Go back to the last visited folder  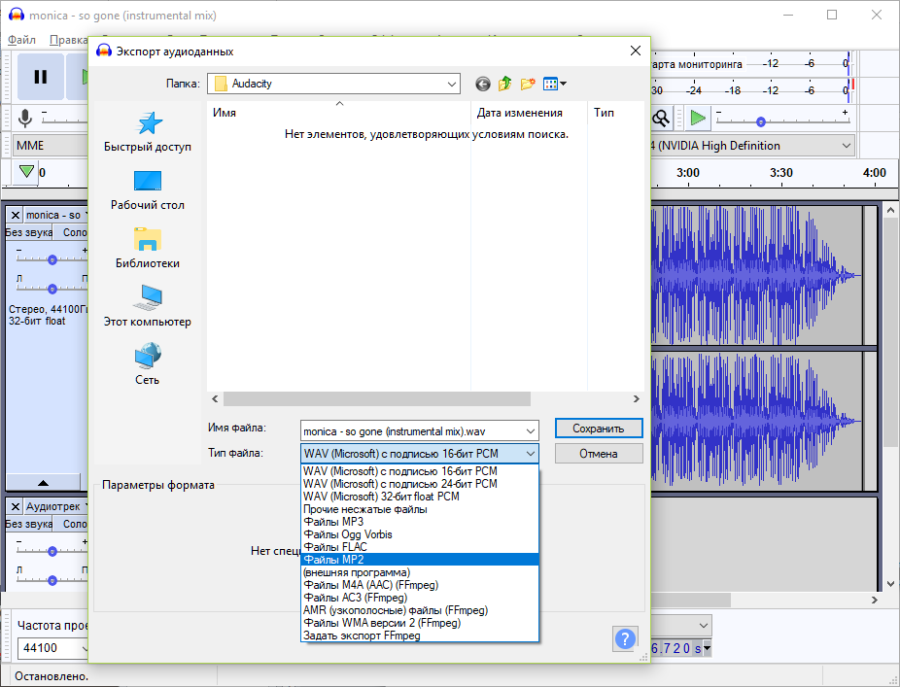(x=483, y=85)
